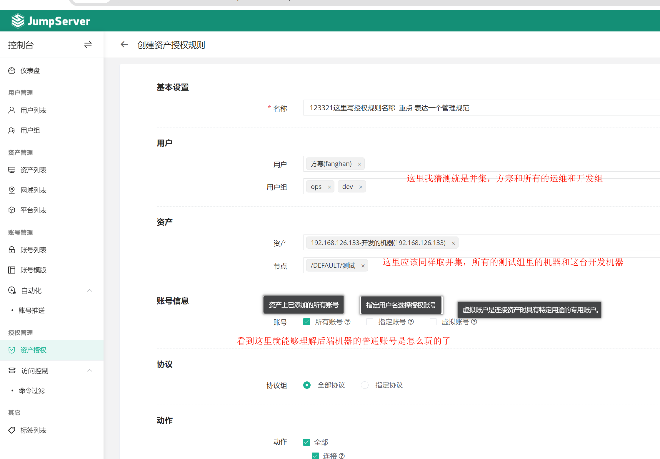Click the help icon next to 所有账号

tap(347, 322)
